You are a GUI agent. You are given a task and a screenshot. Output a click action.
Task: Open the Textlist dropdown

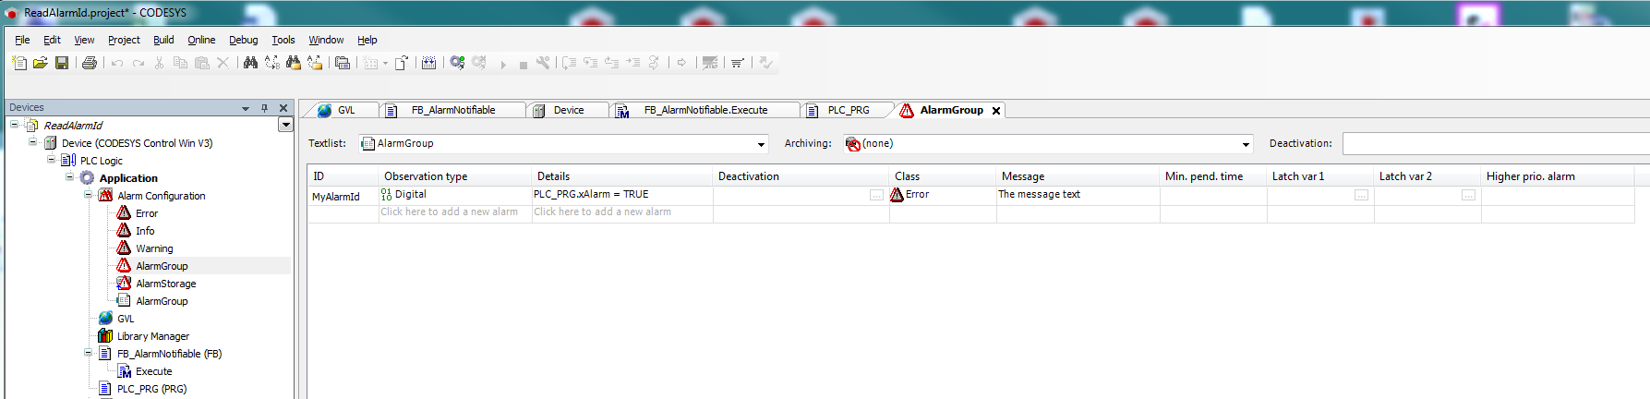[x=761, y=144]
